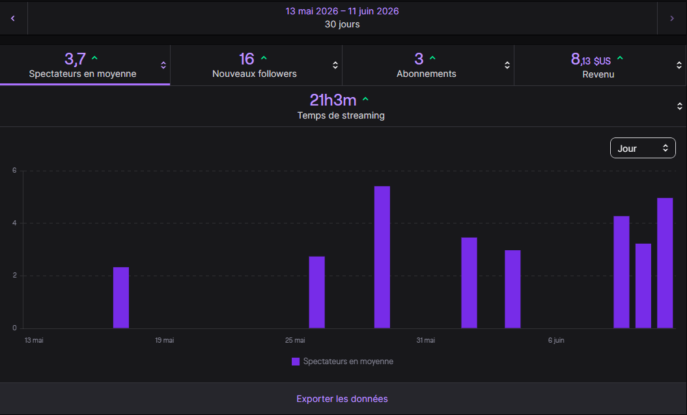The height and width of the screenshot is (415, 687).
Task: Click the green up arrow next to 8,13 $US
Action: pos(620,58)
